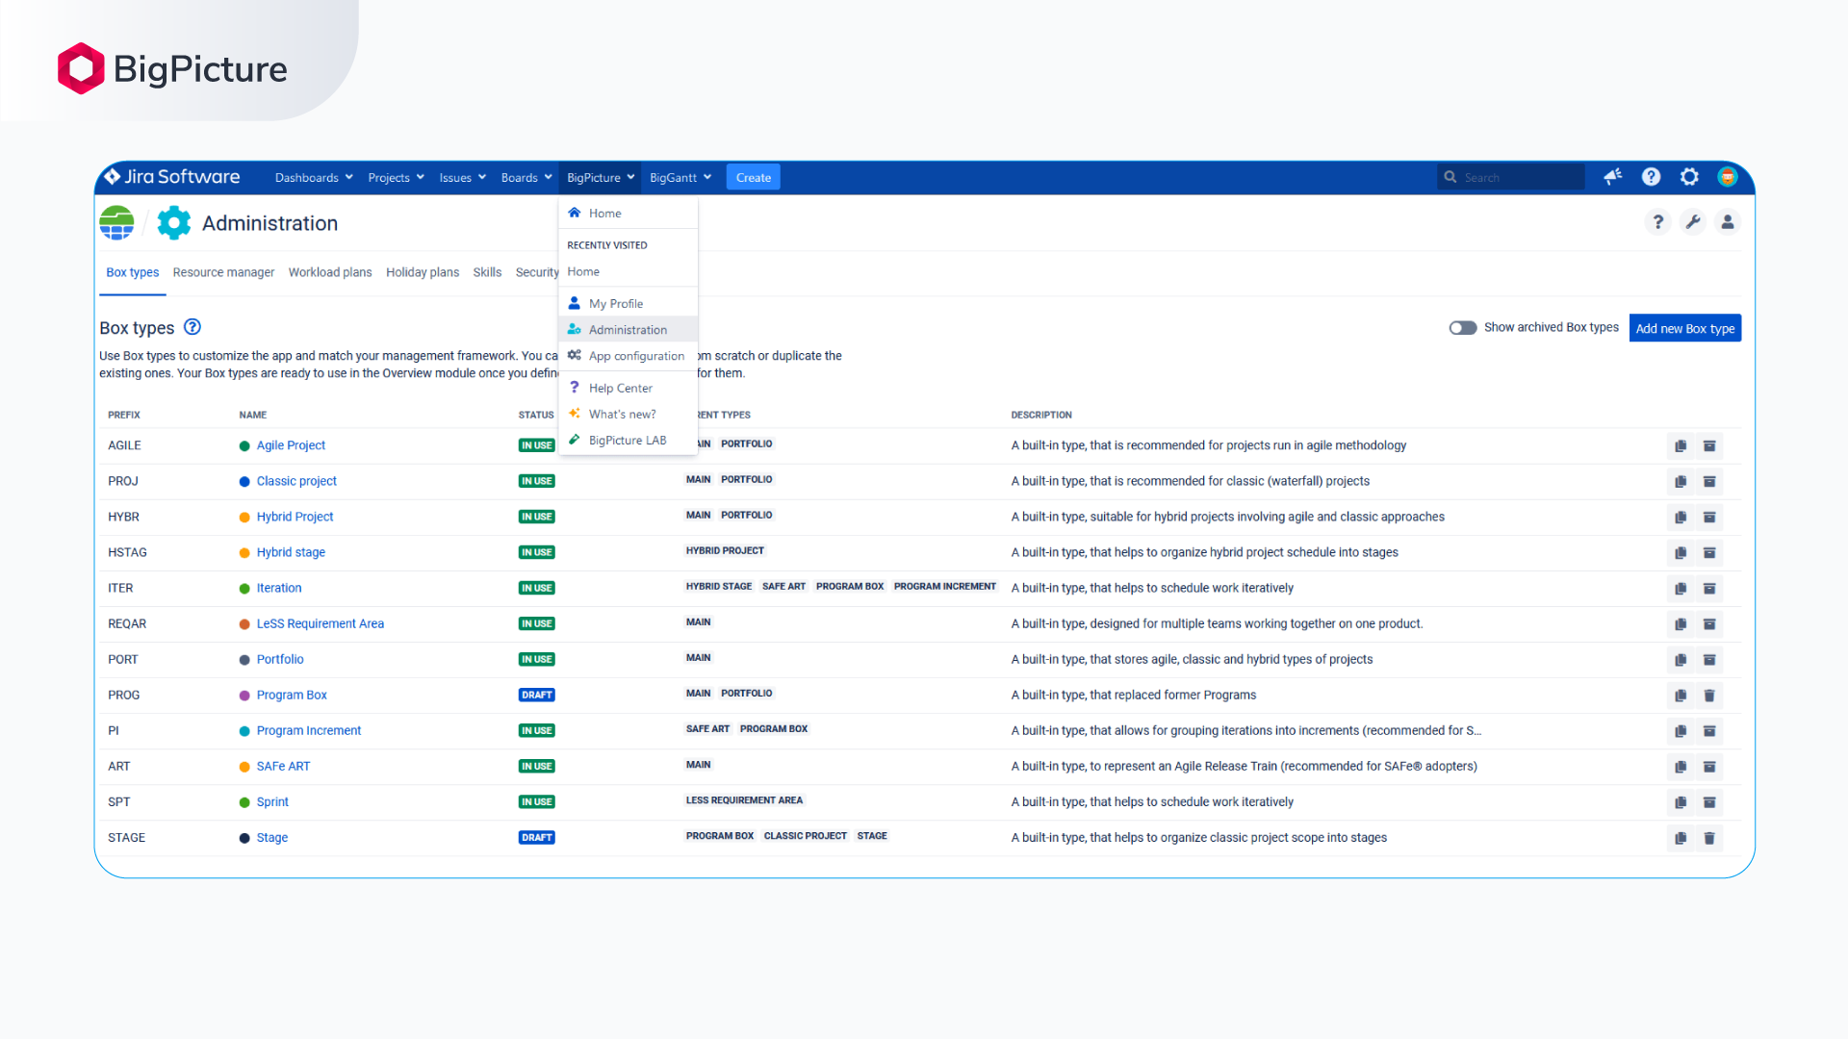Expand the Dashboards dropdown menu
1848x1039 pixels.
click(x=314, y=178)
